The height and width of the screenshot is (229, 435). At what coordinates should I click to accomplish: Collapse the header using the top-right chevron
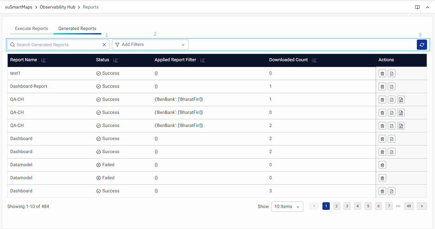click(427, 7)
